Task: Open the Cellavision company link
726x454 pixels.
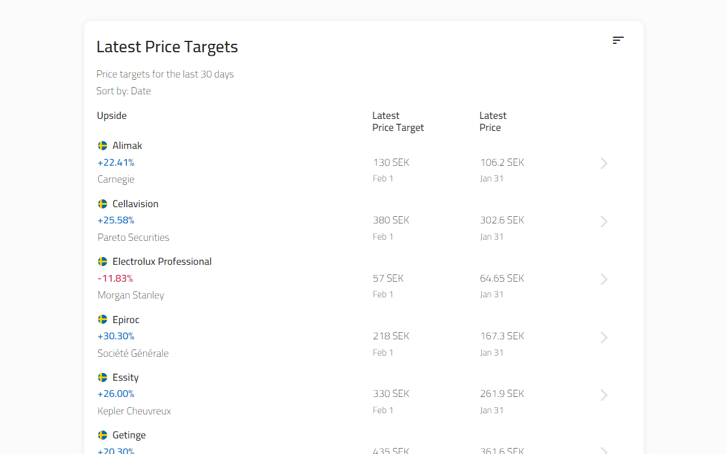Action: (135, 204)
